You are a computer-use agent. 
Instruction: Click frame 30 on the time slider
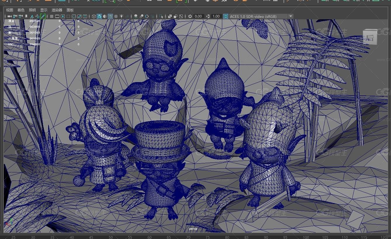pos(33,237)
